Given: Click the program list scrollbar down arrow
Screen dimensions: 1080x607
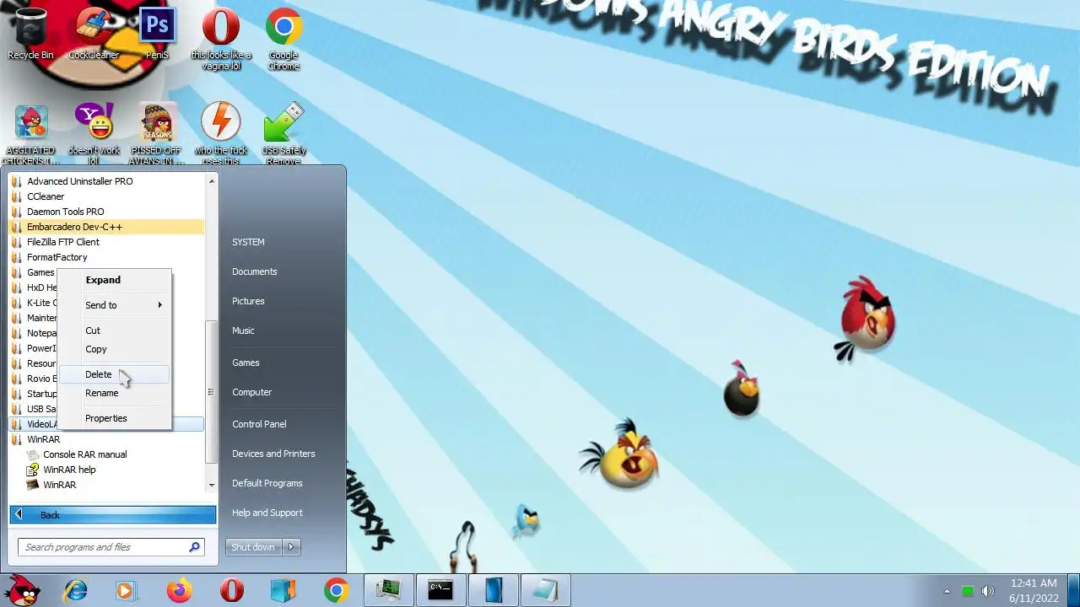Looking at the screenshot, I should coord(212,486).
